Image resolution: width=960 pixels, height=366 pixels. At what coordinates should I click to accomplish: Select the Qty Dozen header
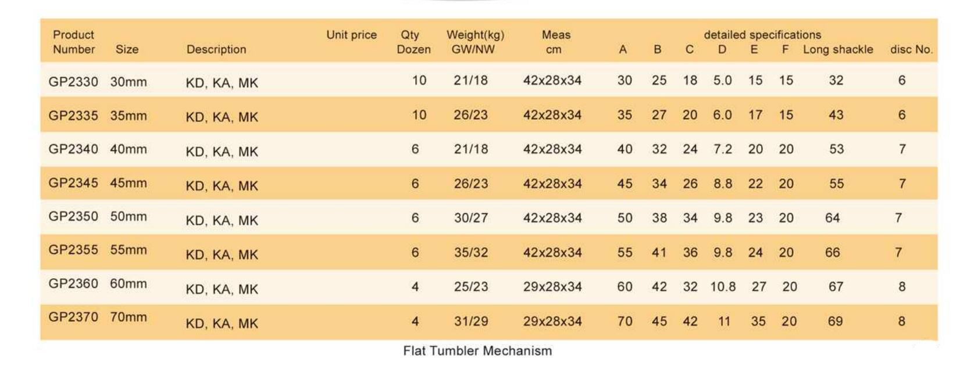(413, 42)
